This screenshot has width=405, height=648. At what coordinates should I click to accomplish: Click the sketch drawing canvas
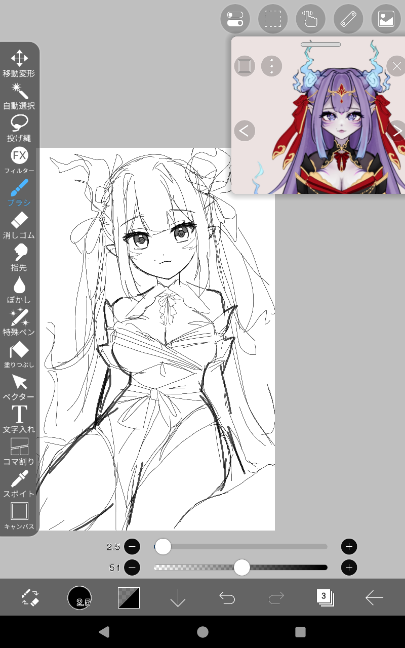point(157,339)
